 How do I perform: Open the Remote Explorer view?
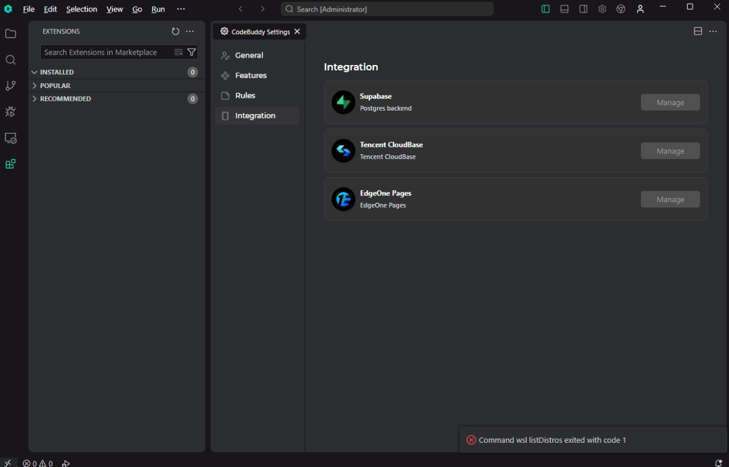pos(10,138)
